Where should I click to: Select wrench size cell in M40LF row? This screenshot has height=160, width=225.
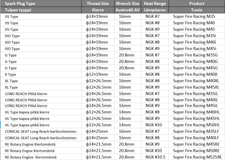tap(128, 138)
